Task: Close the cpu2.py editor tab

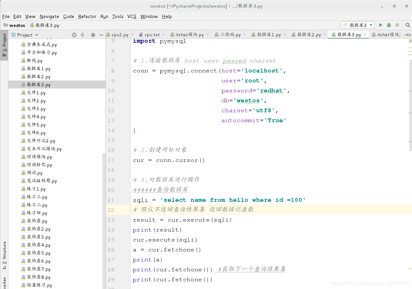Action: click(x=132, y=34)
